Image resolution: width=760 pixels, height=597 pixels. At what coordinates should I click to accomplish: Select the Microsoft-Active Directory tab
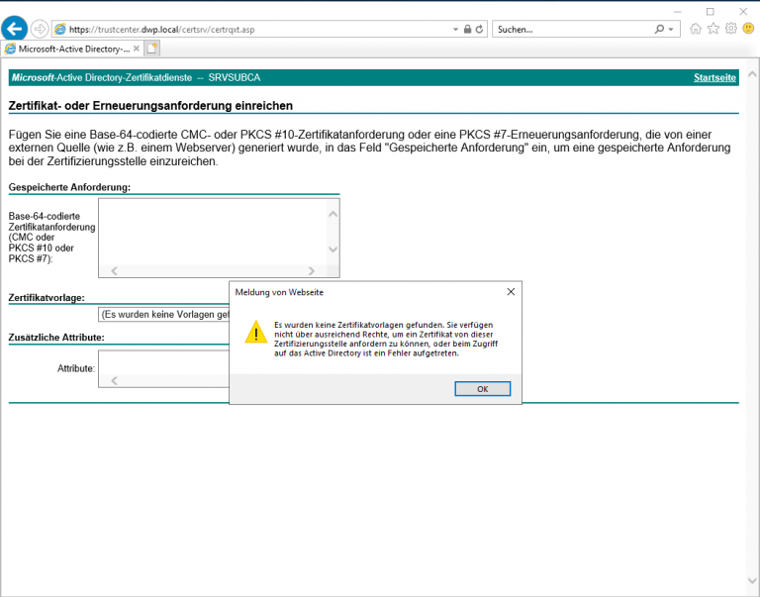[71, 49]
